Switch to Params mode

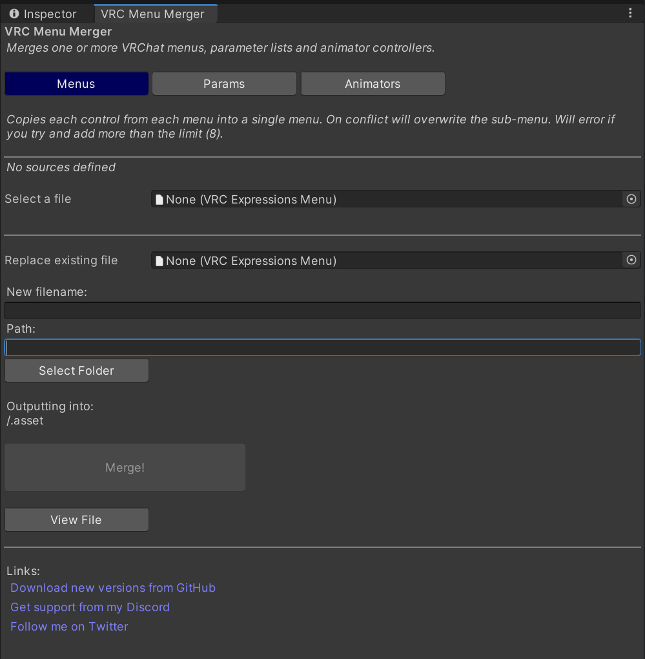point(224,83)
